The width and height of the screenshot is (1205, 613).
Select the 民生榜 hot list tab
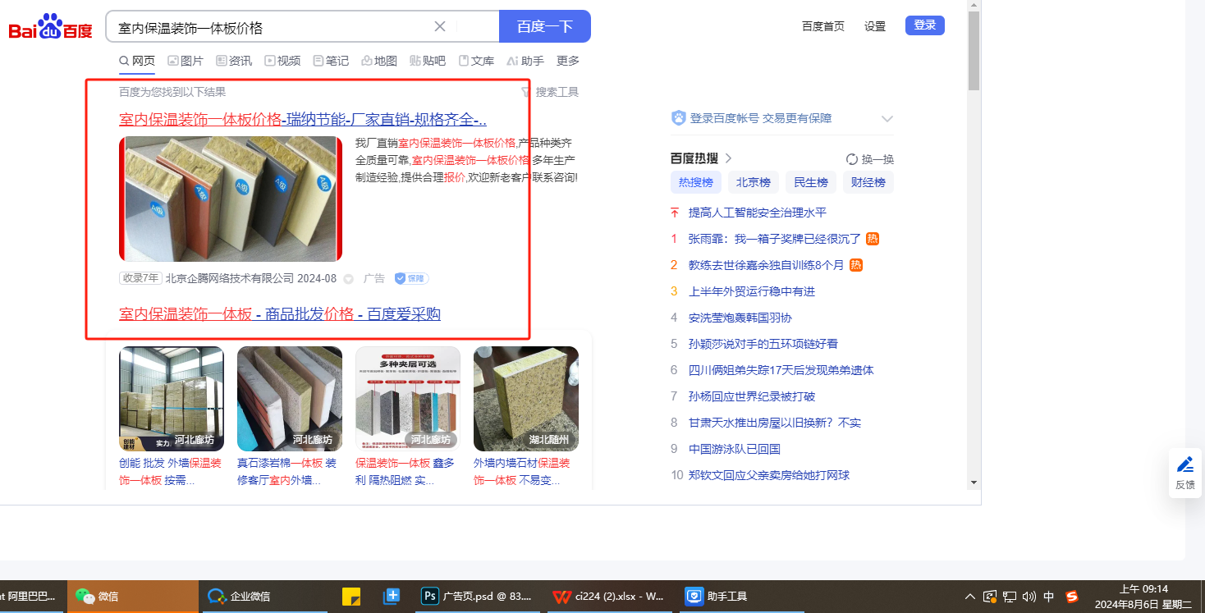[811, 182]
